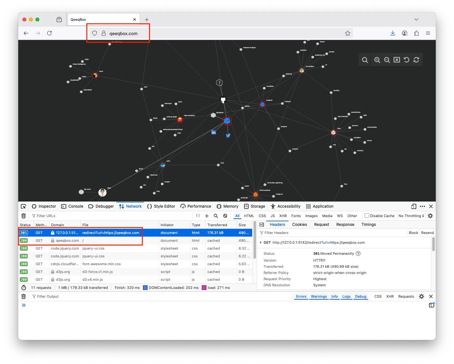Zoom out of the graph
The image size is (454, 364).
point(387,60)
